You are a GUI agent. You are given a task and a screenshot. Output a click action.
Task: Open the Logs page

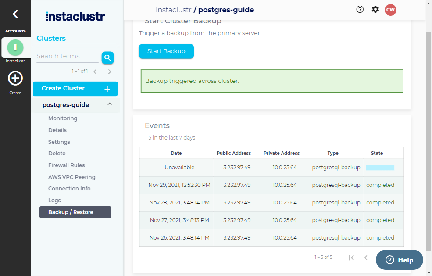pos(54,201)
